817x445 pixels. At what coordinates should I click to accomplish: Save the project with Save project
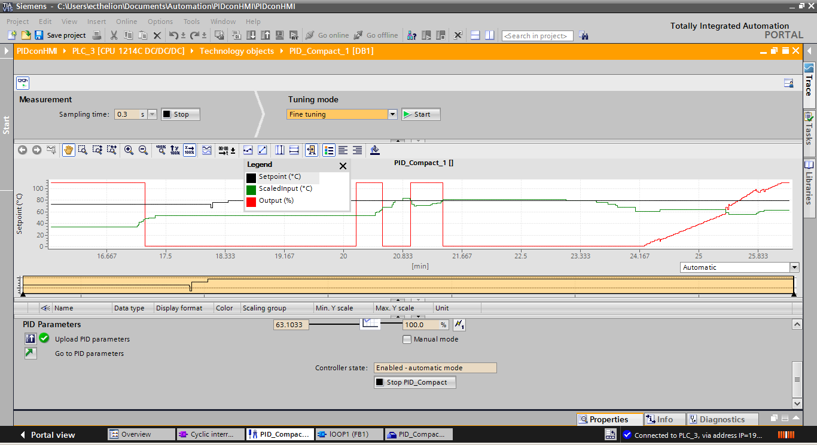coord(60,35)
